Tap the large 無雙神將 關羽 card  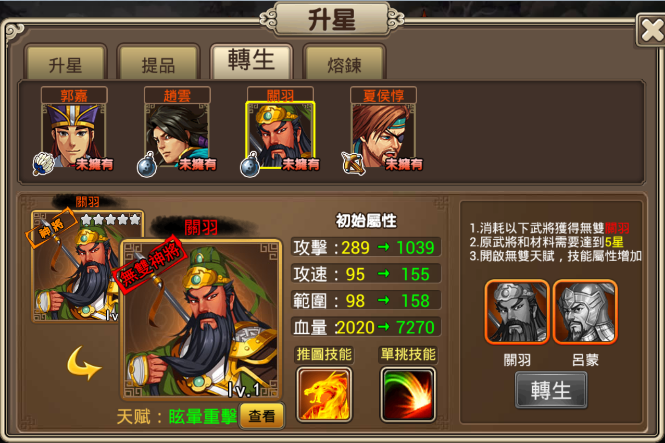201,319
